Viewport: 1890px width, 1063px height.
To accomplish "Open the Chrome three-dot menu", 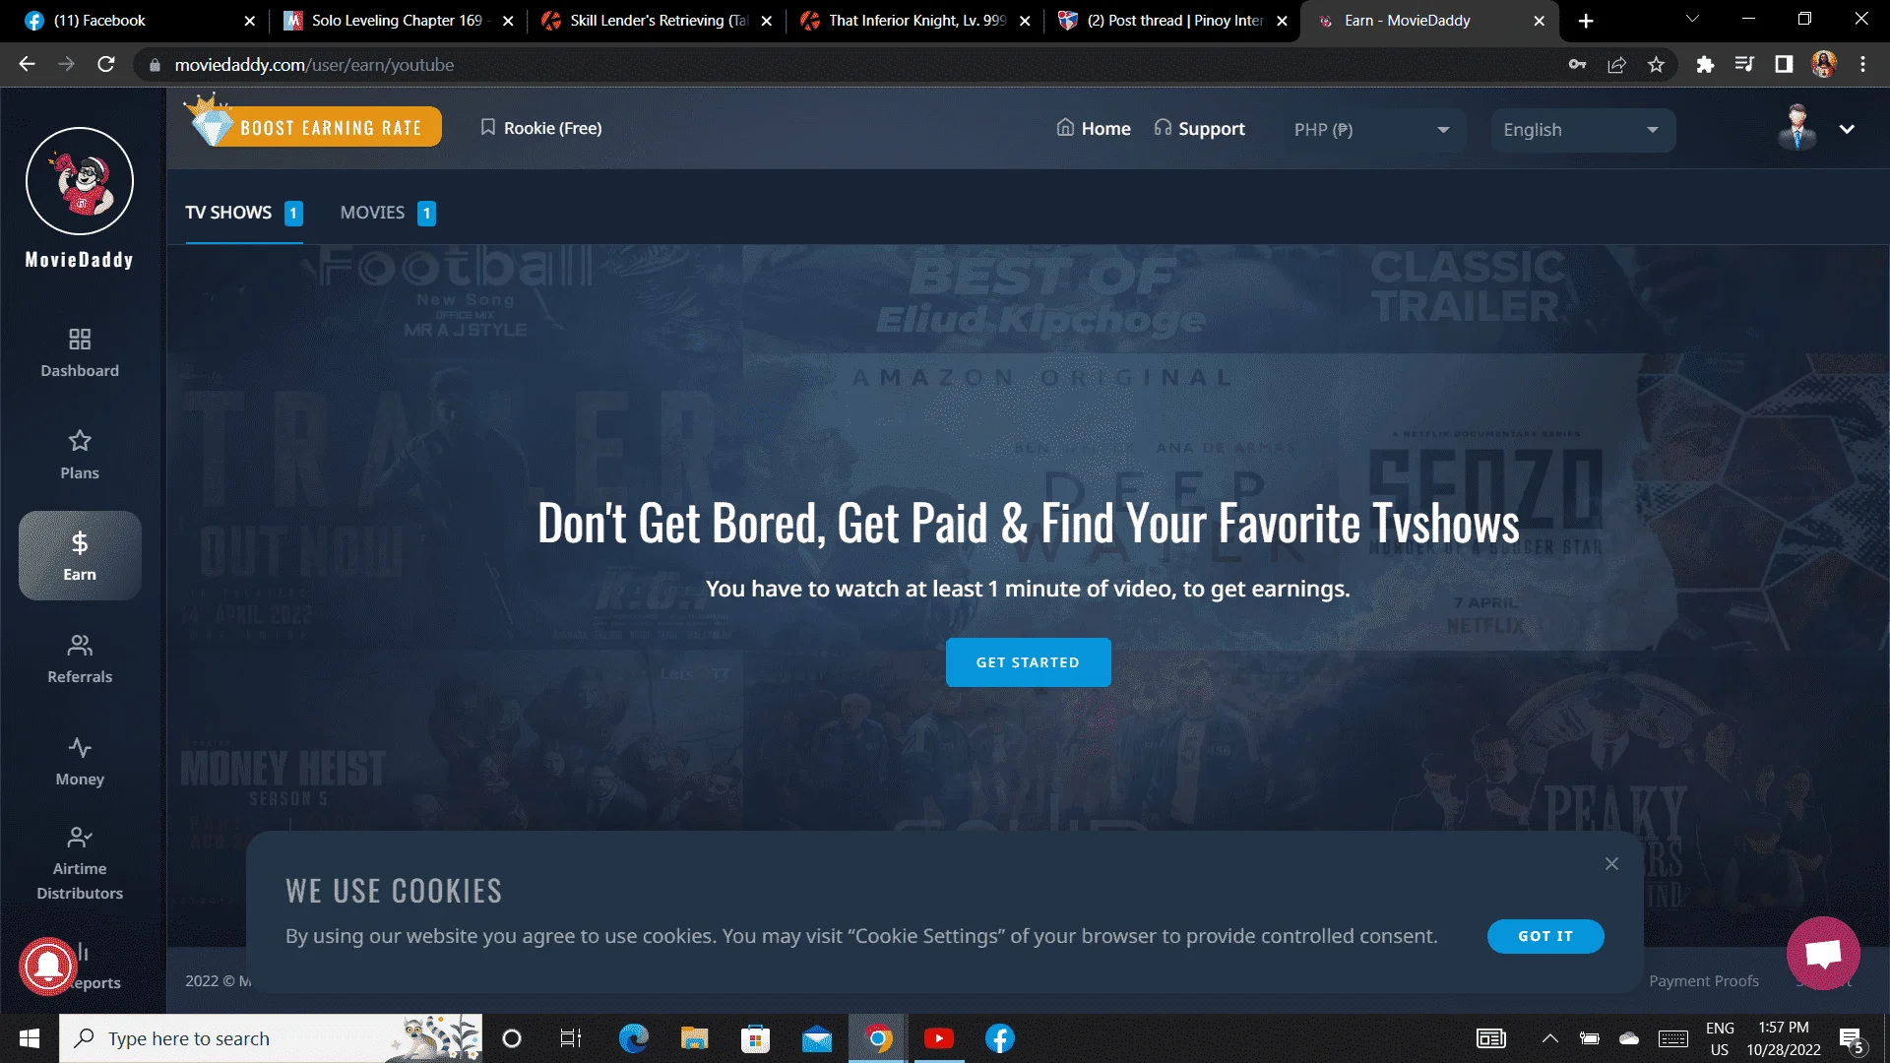I will coord(1862,64).
